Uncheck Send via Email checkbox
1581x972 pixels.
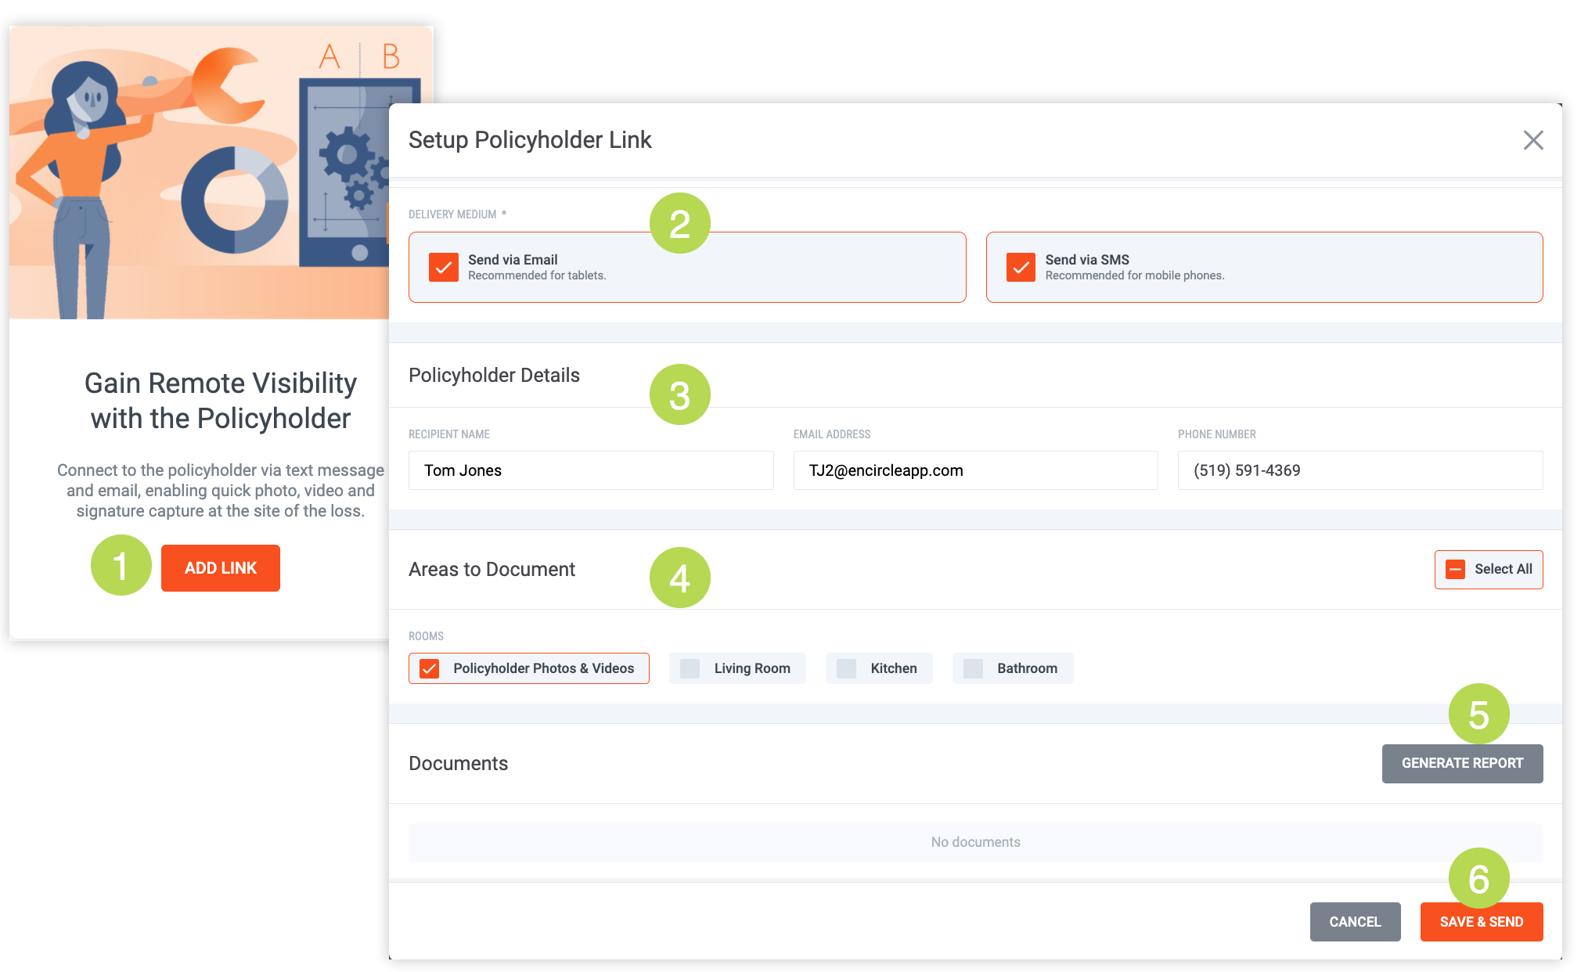pyautogui.click(x=444, y=267)
